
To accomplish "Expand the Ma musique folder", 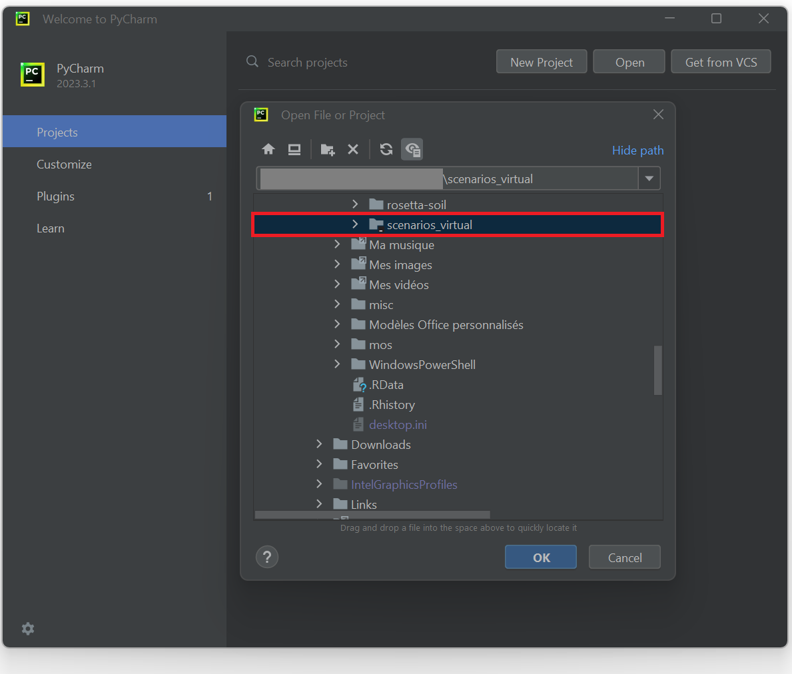I will click(338, 244).
